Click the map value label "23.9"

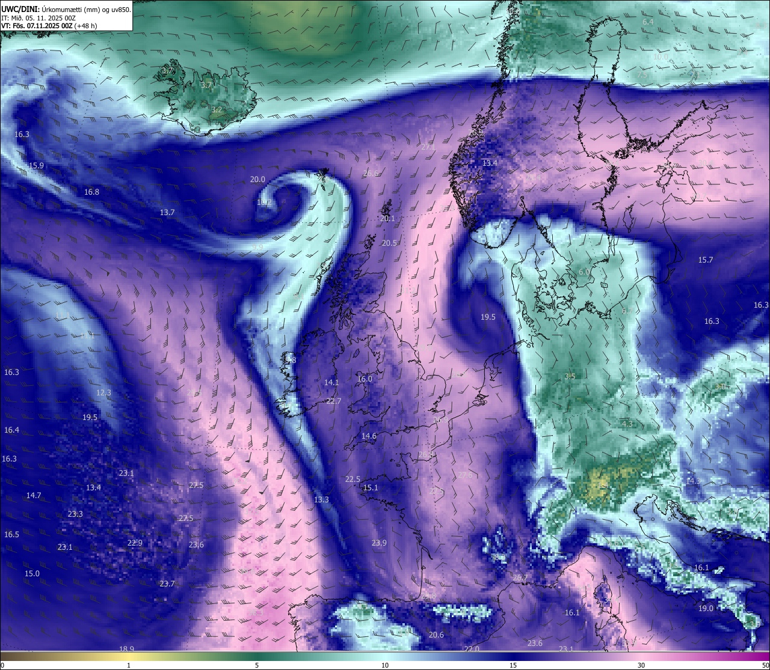[379, 543]
